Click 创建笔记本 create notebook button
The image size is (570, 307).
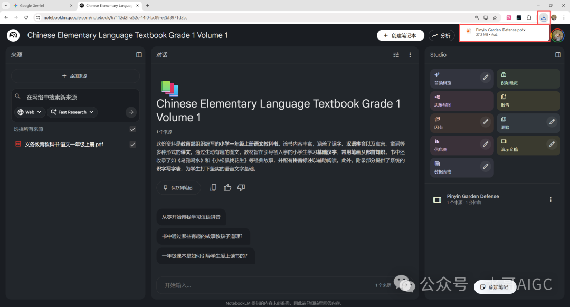coord(401,35)
